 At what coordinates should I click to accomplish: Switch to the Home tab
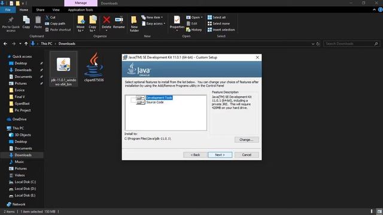click(x=24, y=10)
